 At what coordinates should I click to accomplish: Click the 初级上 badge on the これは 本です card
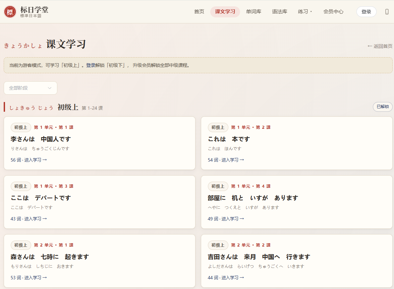click(218, 127)
